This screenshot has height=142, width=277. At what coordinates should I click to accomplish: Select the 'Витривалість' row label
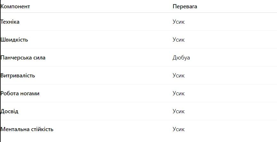tap(18, 75)
